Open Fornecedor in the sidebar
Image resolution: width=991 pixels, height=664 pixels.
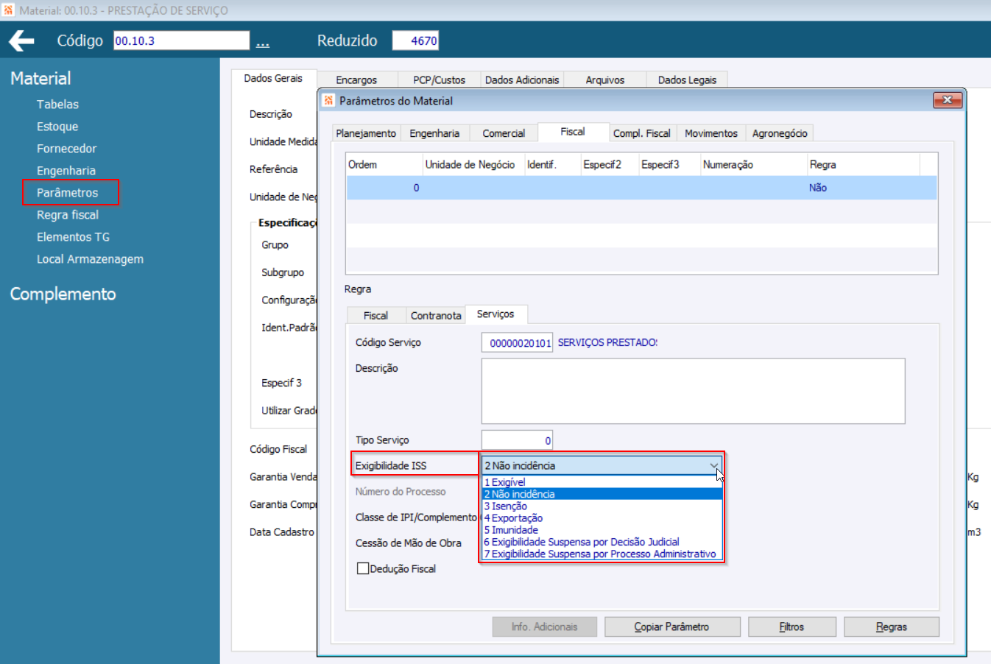(66, 149)
